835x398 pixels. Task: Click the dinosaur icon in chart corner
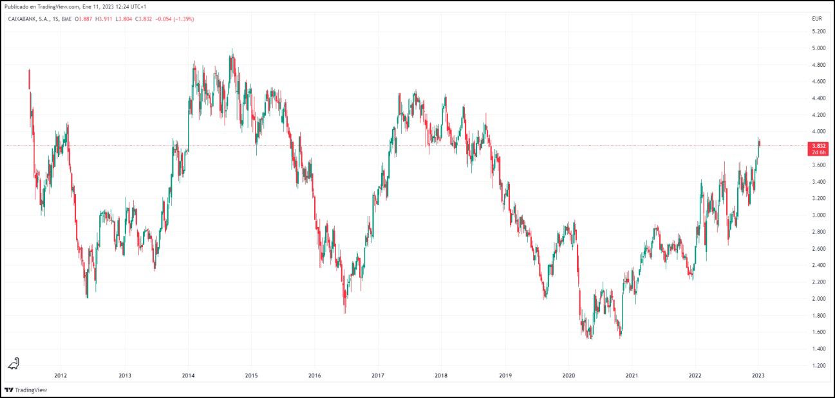pyautogui.click(x=14, y=364)
